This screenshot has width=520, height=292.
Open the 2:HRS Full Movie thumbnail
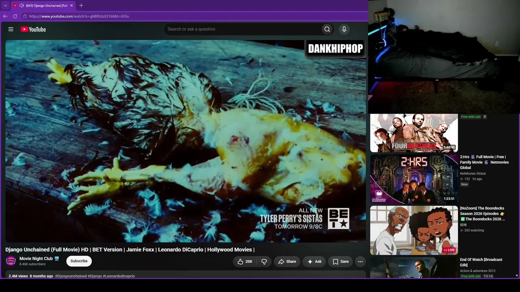[x=414, y=179]
